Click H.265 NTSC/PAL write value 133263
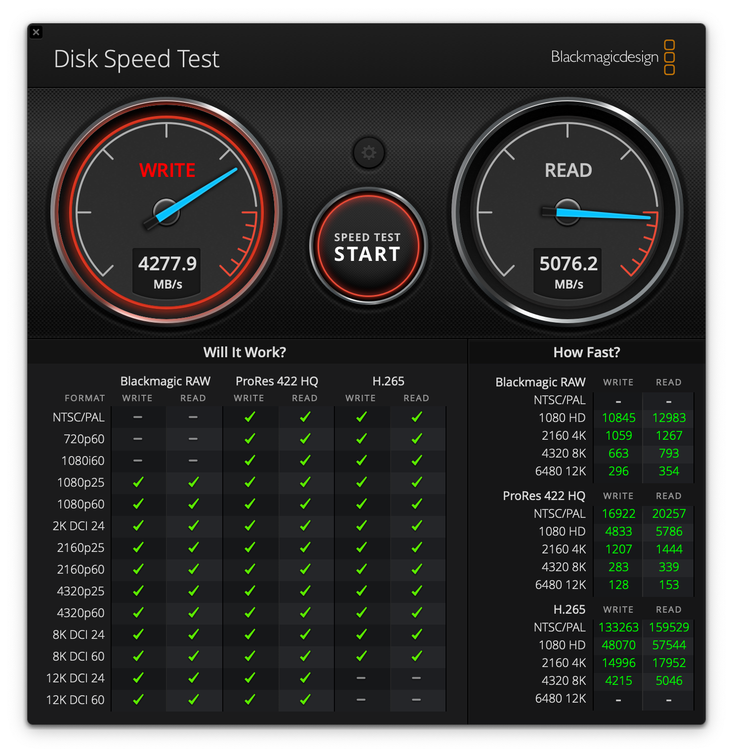 (618, 628)
